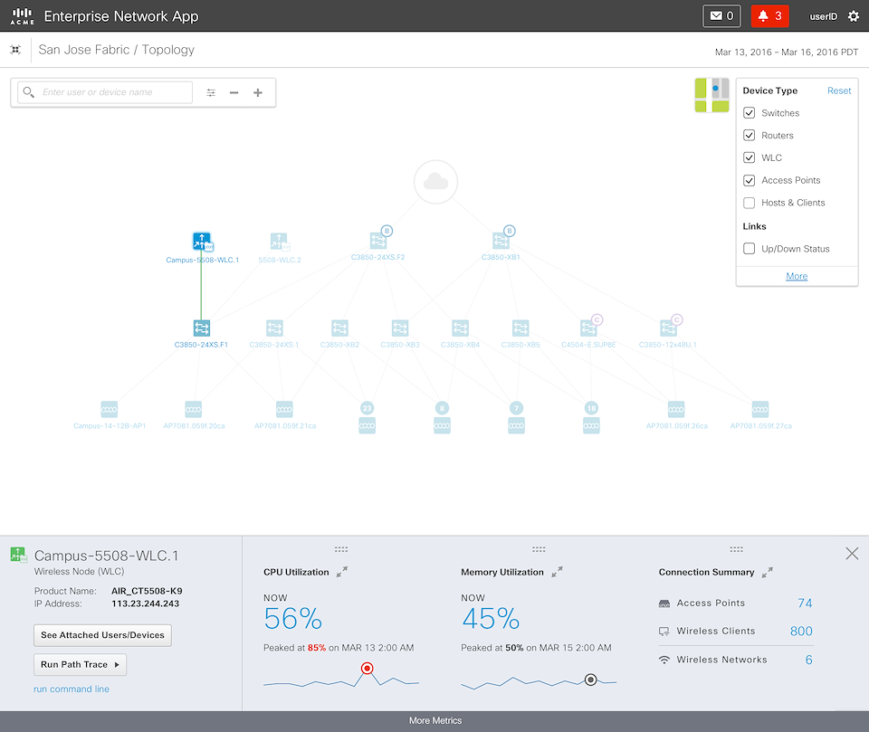Expand the More Metrics bar
Viewport: 869px width, 732px height.
(434, 721)
